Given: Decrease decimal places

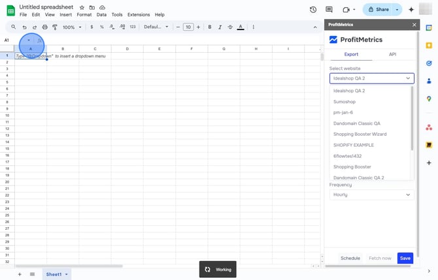Looking at the screenshot, I should pyautogui.click(x=112, y=27).
